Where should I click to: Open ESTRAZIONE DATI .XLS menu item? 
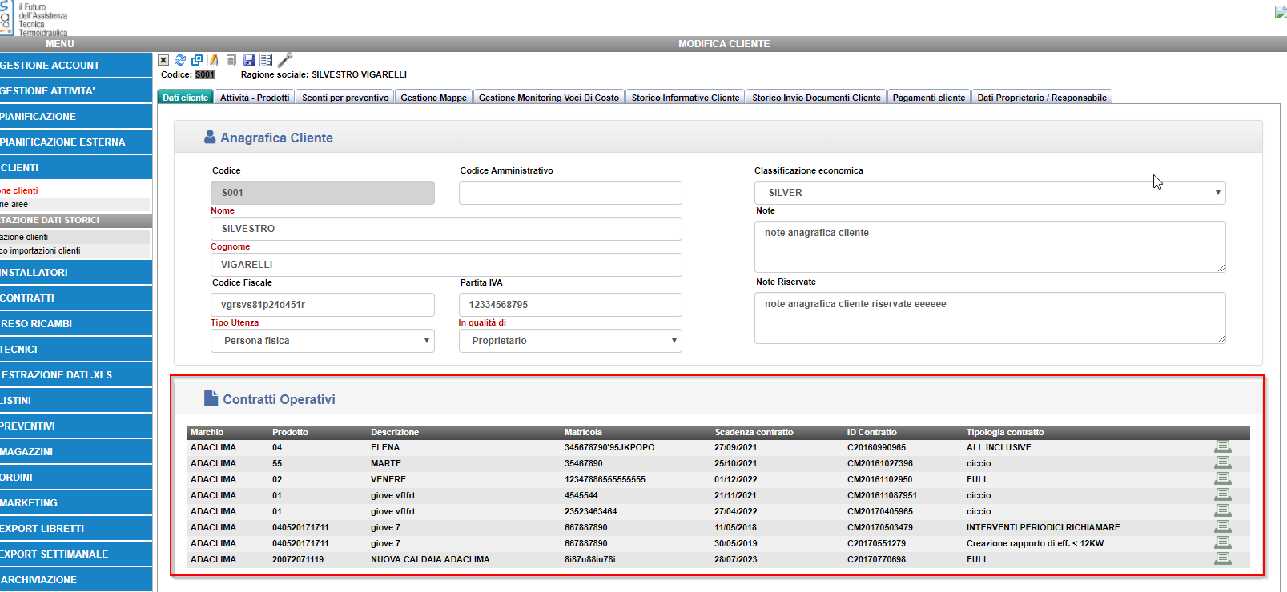76,375
